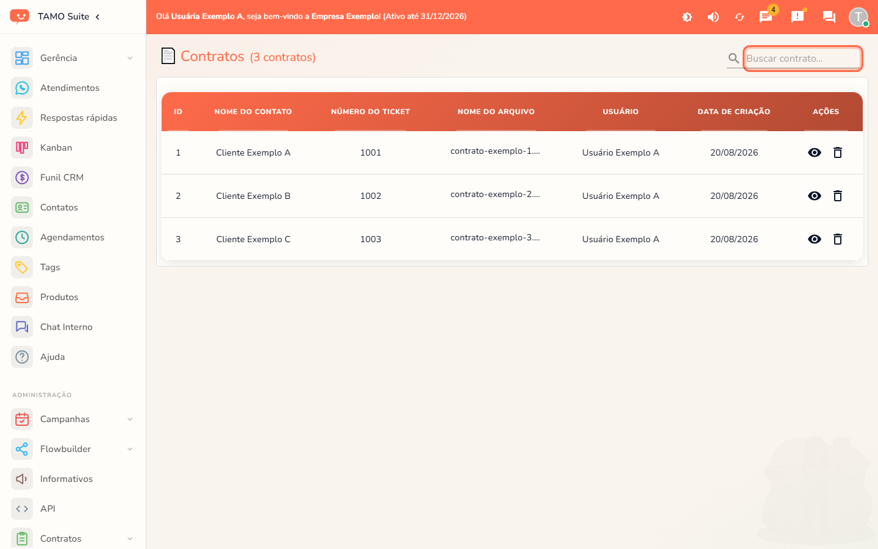Click the refresh sync icon

click(740, 17)
